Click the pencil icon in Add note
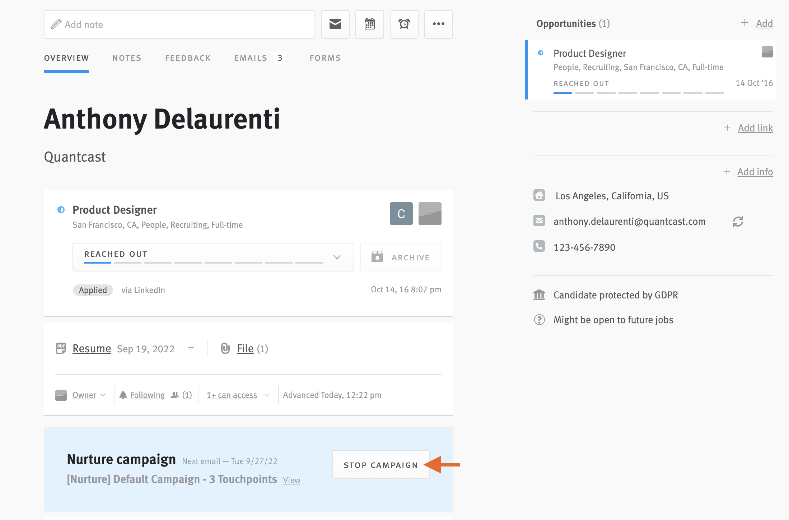The height and width of the screenshot is (520, 789). (x=56, y=24)
